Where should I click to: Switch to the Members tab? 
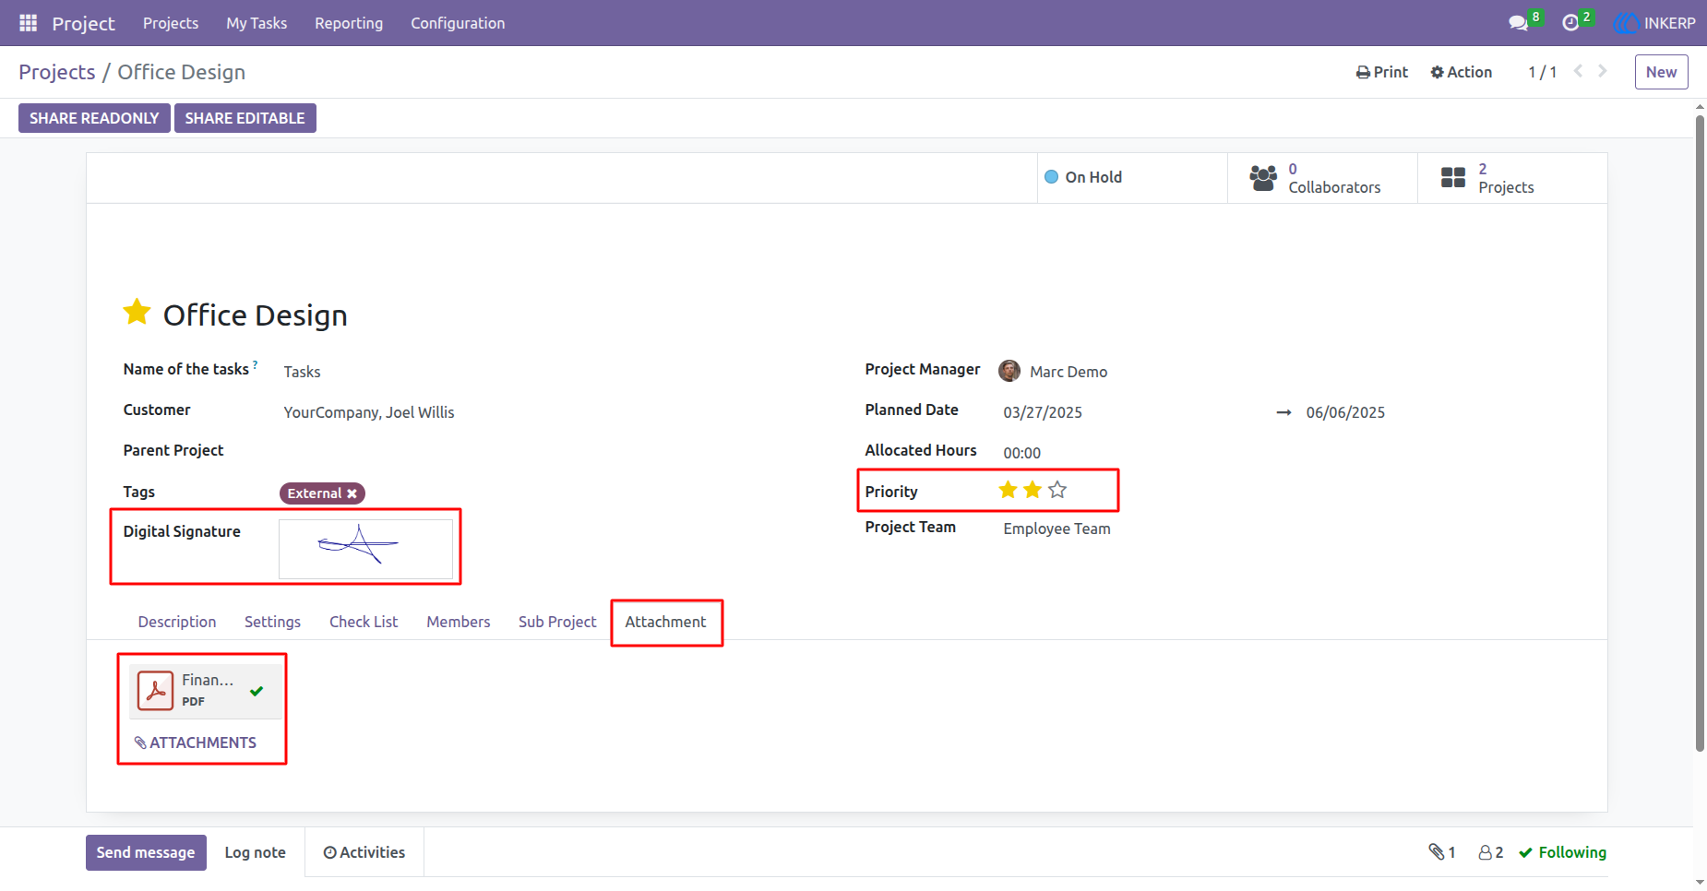tap(459, 622)
